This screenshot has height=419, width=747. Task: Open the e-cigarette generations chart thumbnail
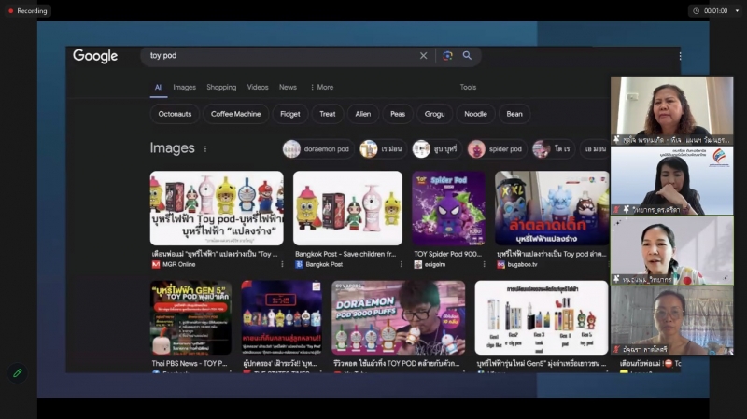542,317
